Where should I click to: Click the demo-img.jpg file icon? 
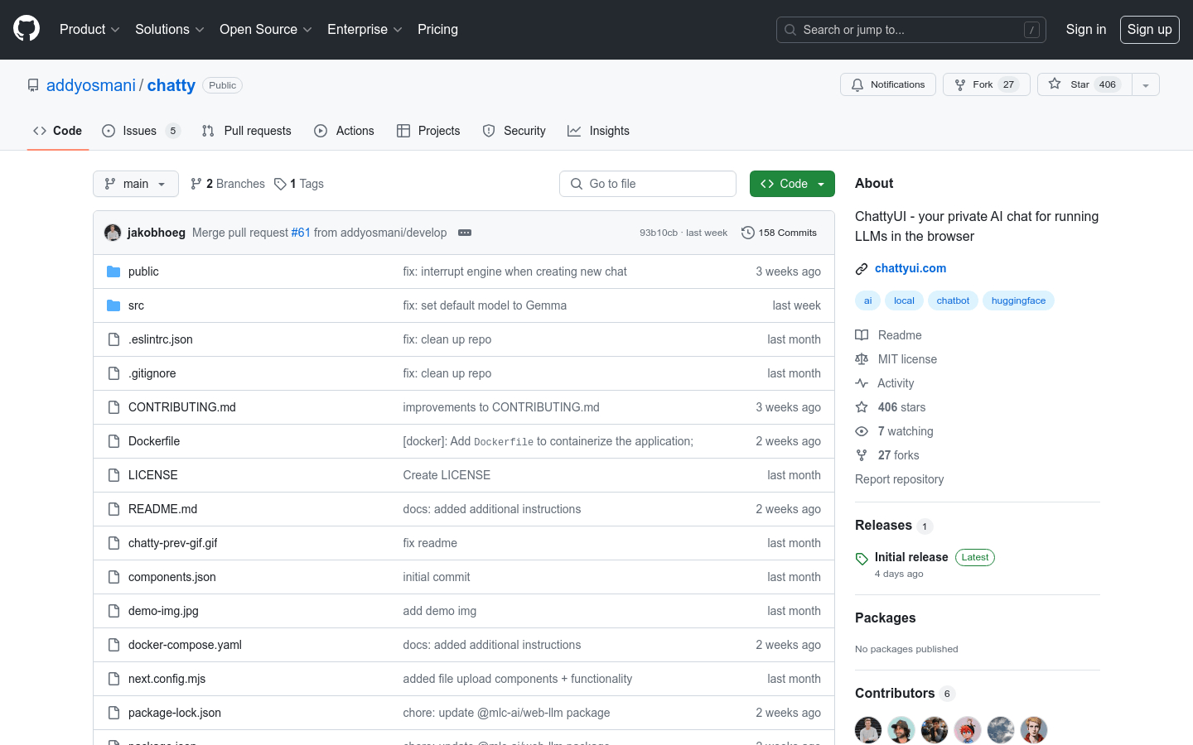[114, 611]
